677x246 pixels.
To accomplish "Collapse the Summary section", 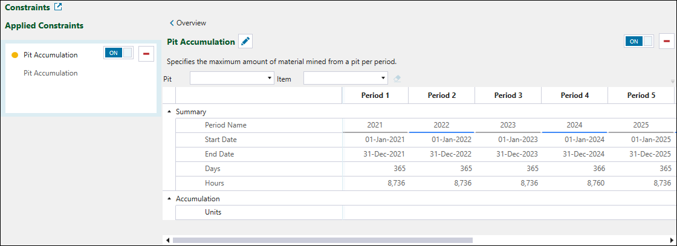I will tap(169, 112).
